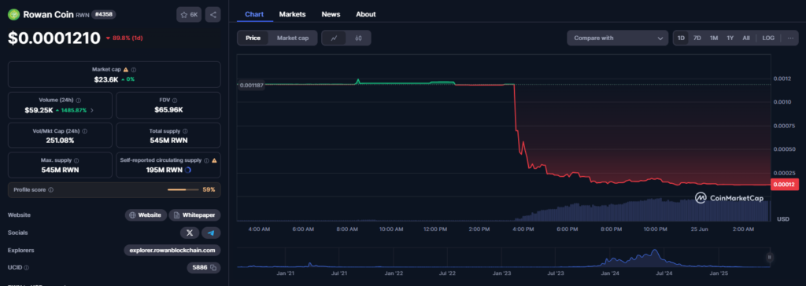Click Market cap info icon
Screen dimensions: 806x286
[x=134, y=69]
